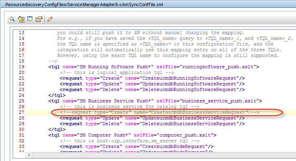Click the horizontal scrollbar track
296x161 pixels.
coord(164,155)
